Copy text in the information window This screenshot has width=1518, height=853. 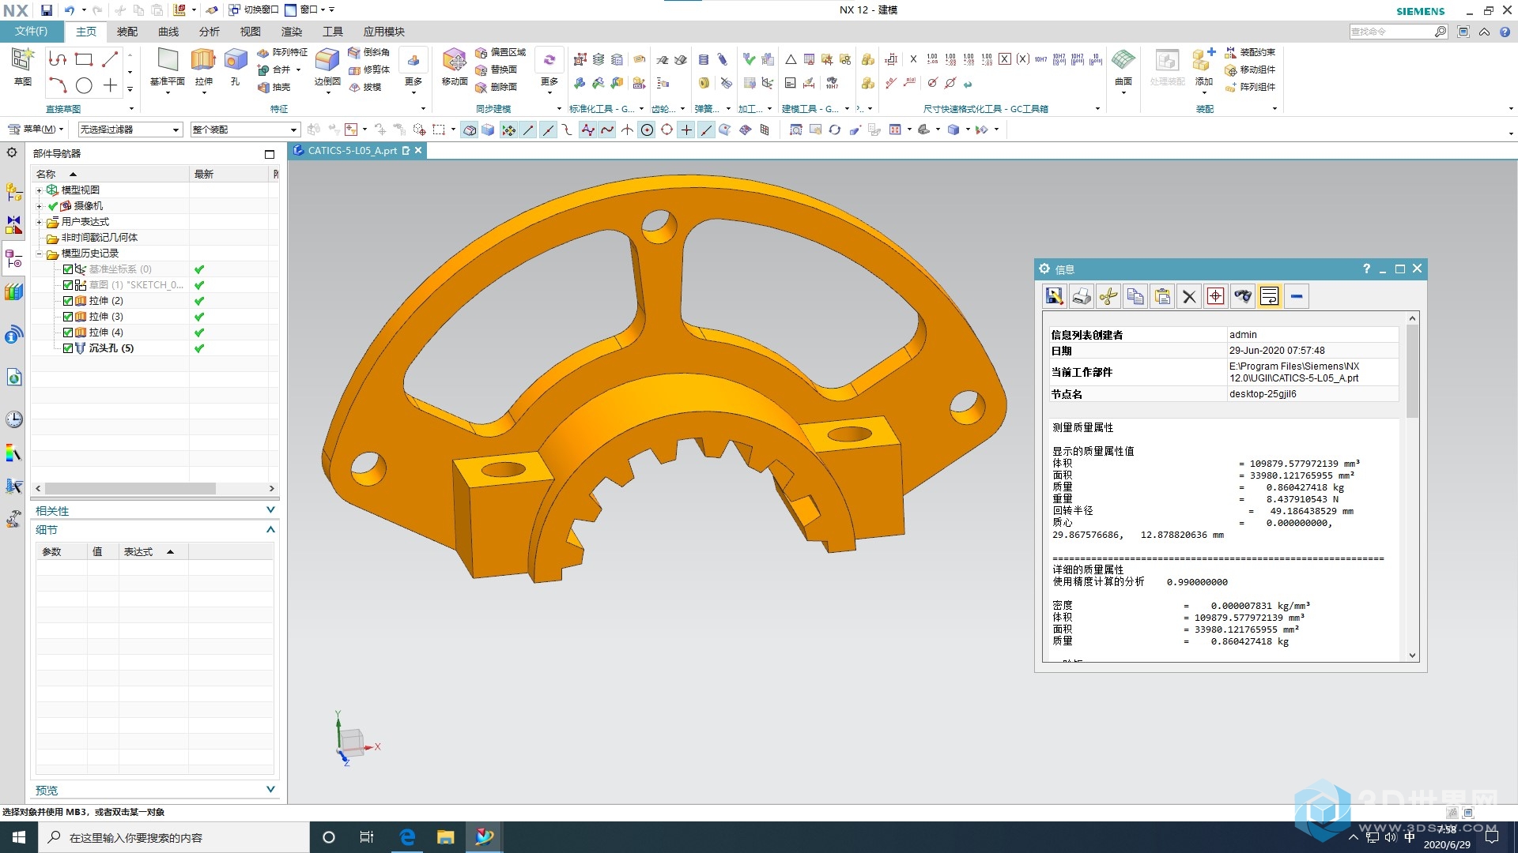[x=1135, y=296]
